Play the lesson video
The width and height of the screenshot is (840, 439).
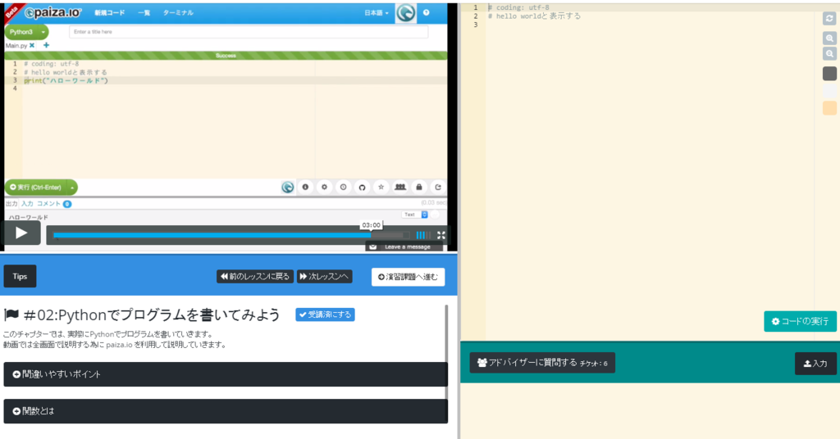[x=21, y=233]
